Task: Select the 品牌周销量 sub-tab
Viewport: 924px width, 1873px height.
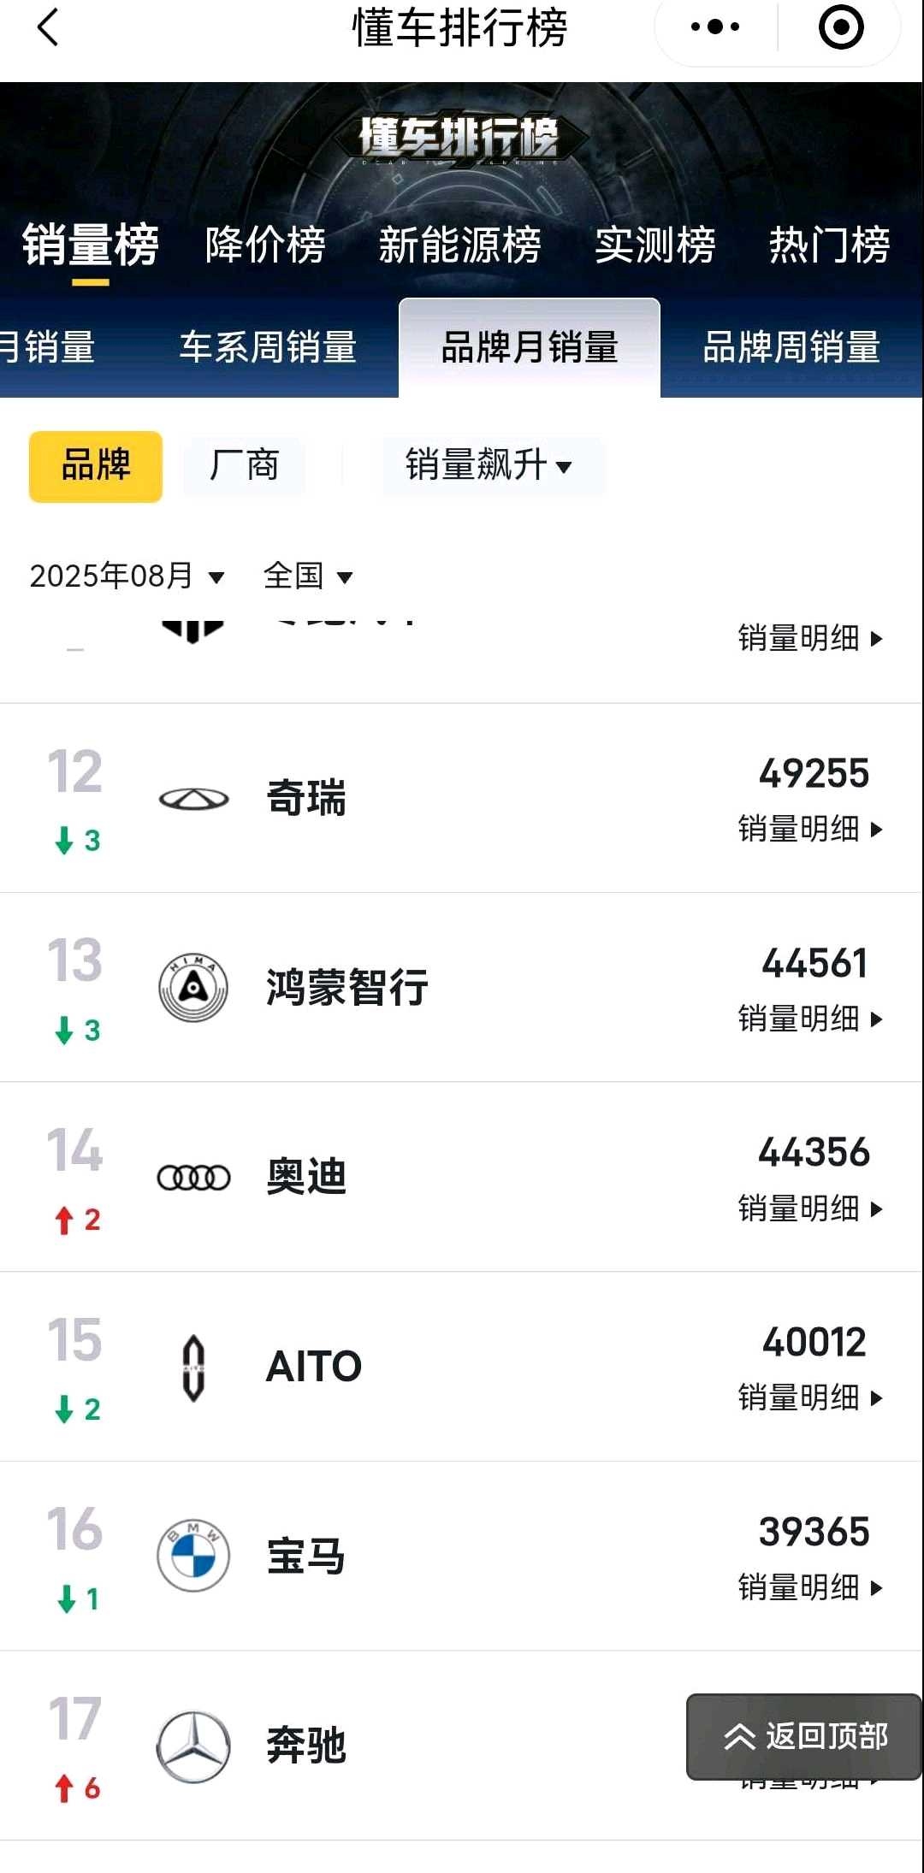Action: pos(791,347)
